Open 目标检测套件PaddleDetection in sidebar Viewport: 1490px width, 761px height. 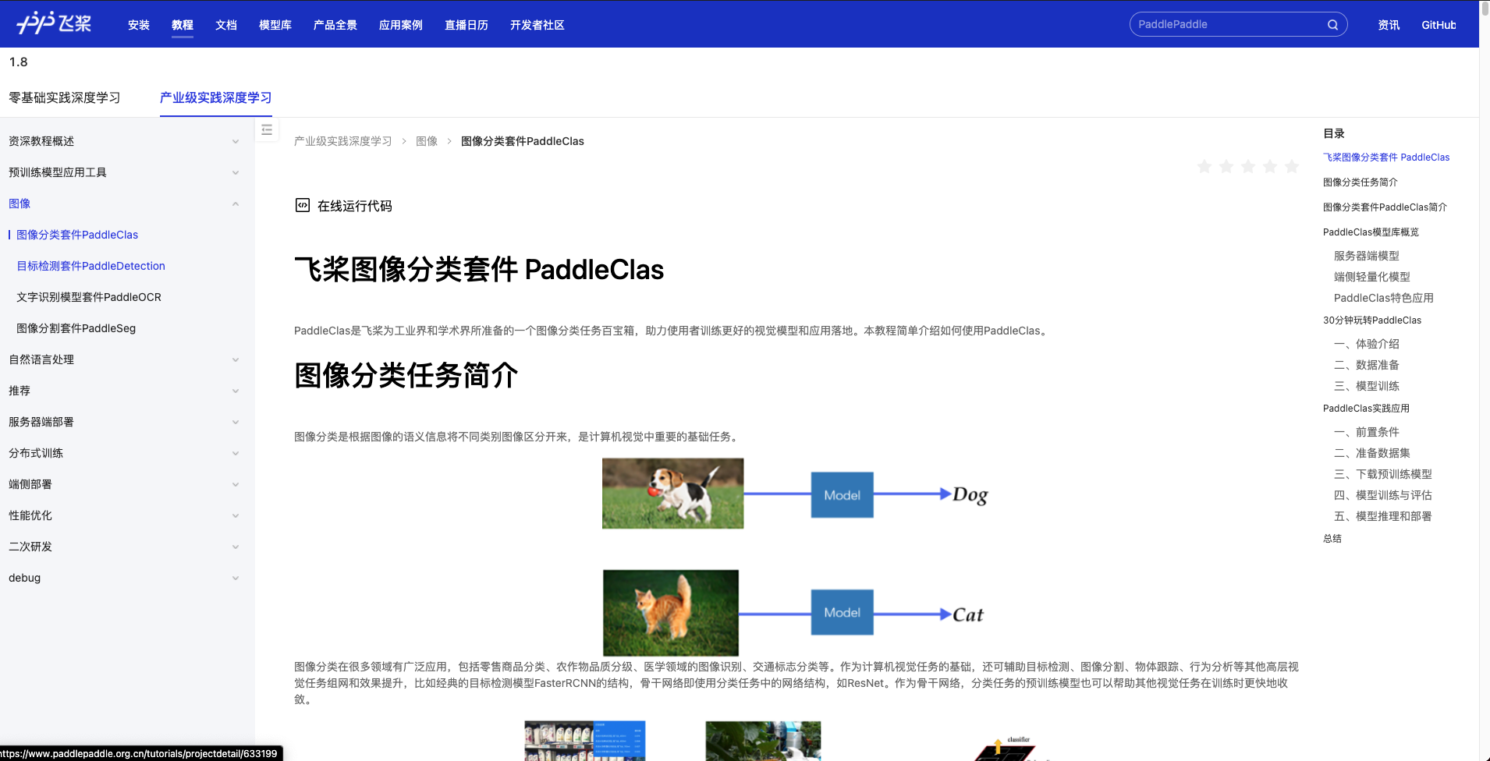click(91, 266)
